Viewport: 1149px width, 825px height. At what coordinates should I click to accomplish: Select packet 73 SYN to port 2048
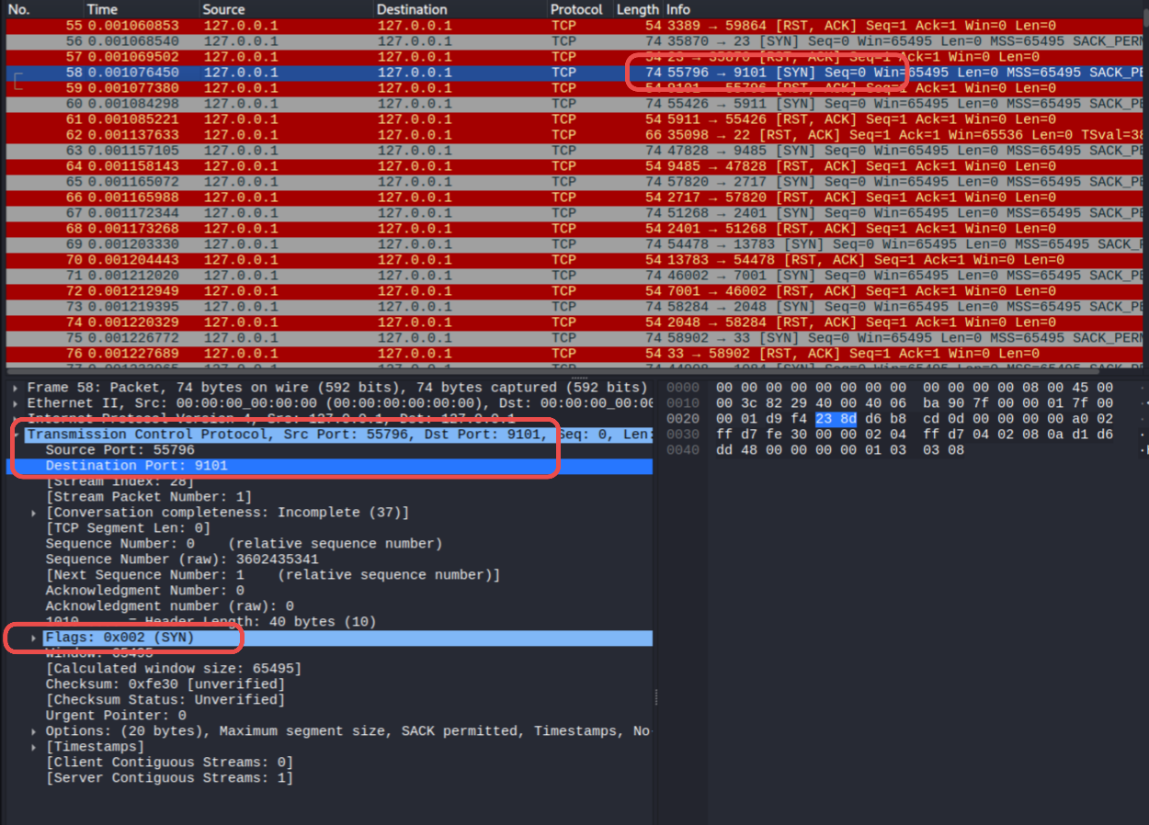coord(576,307)
